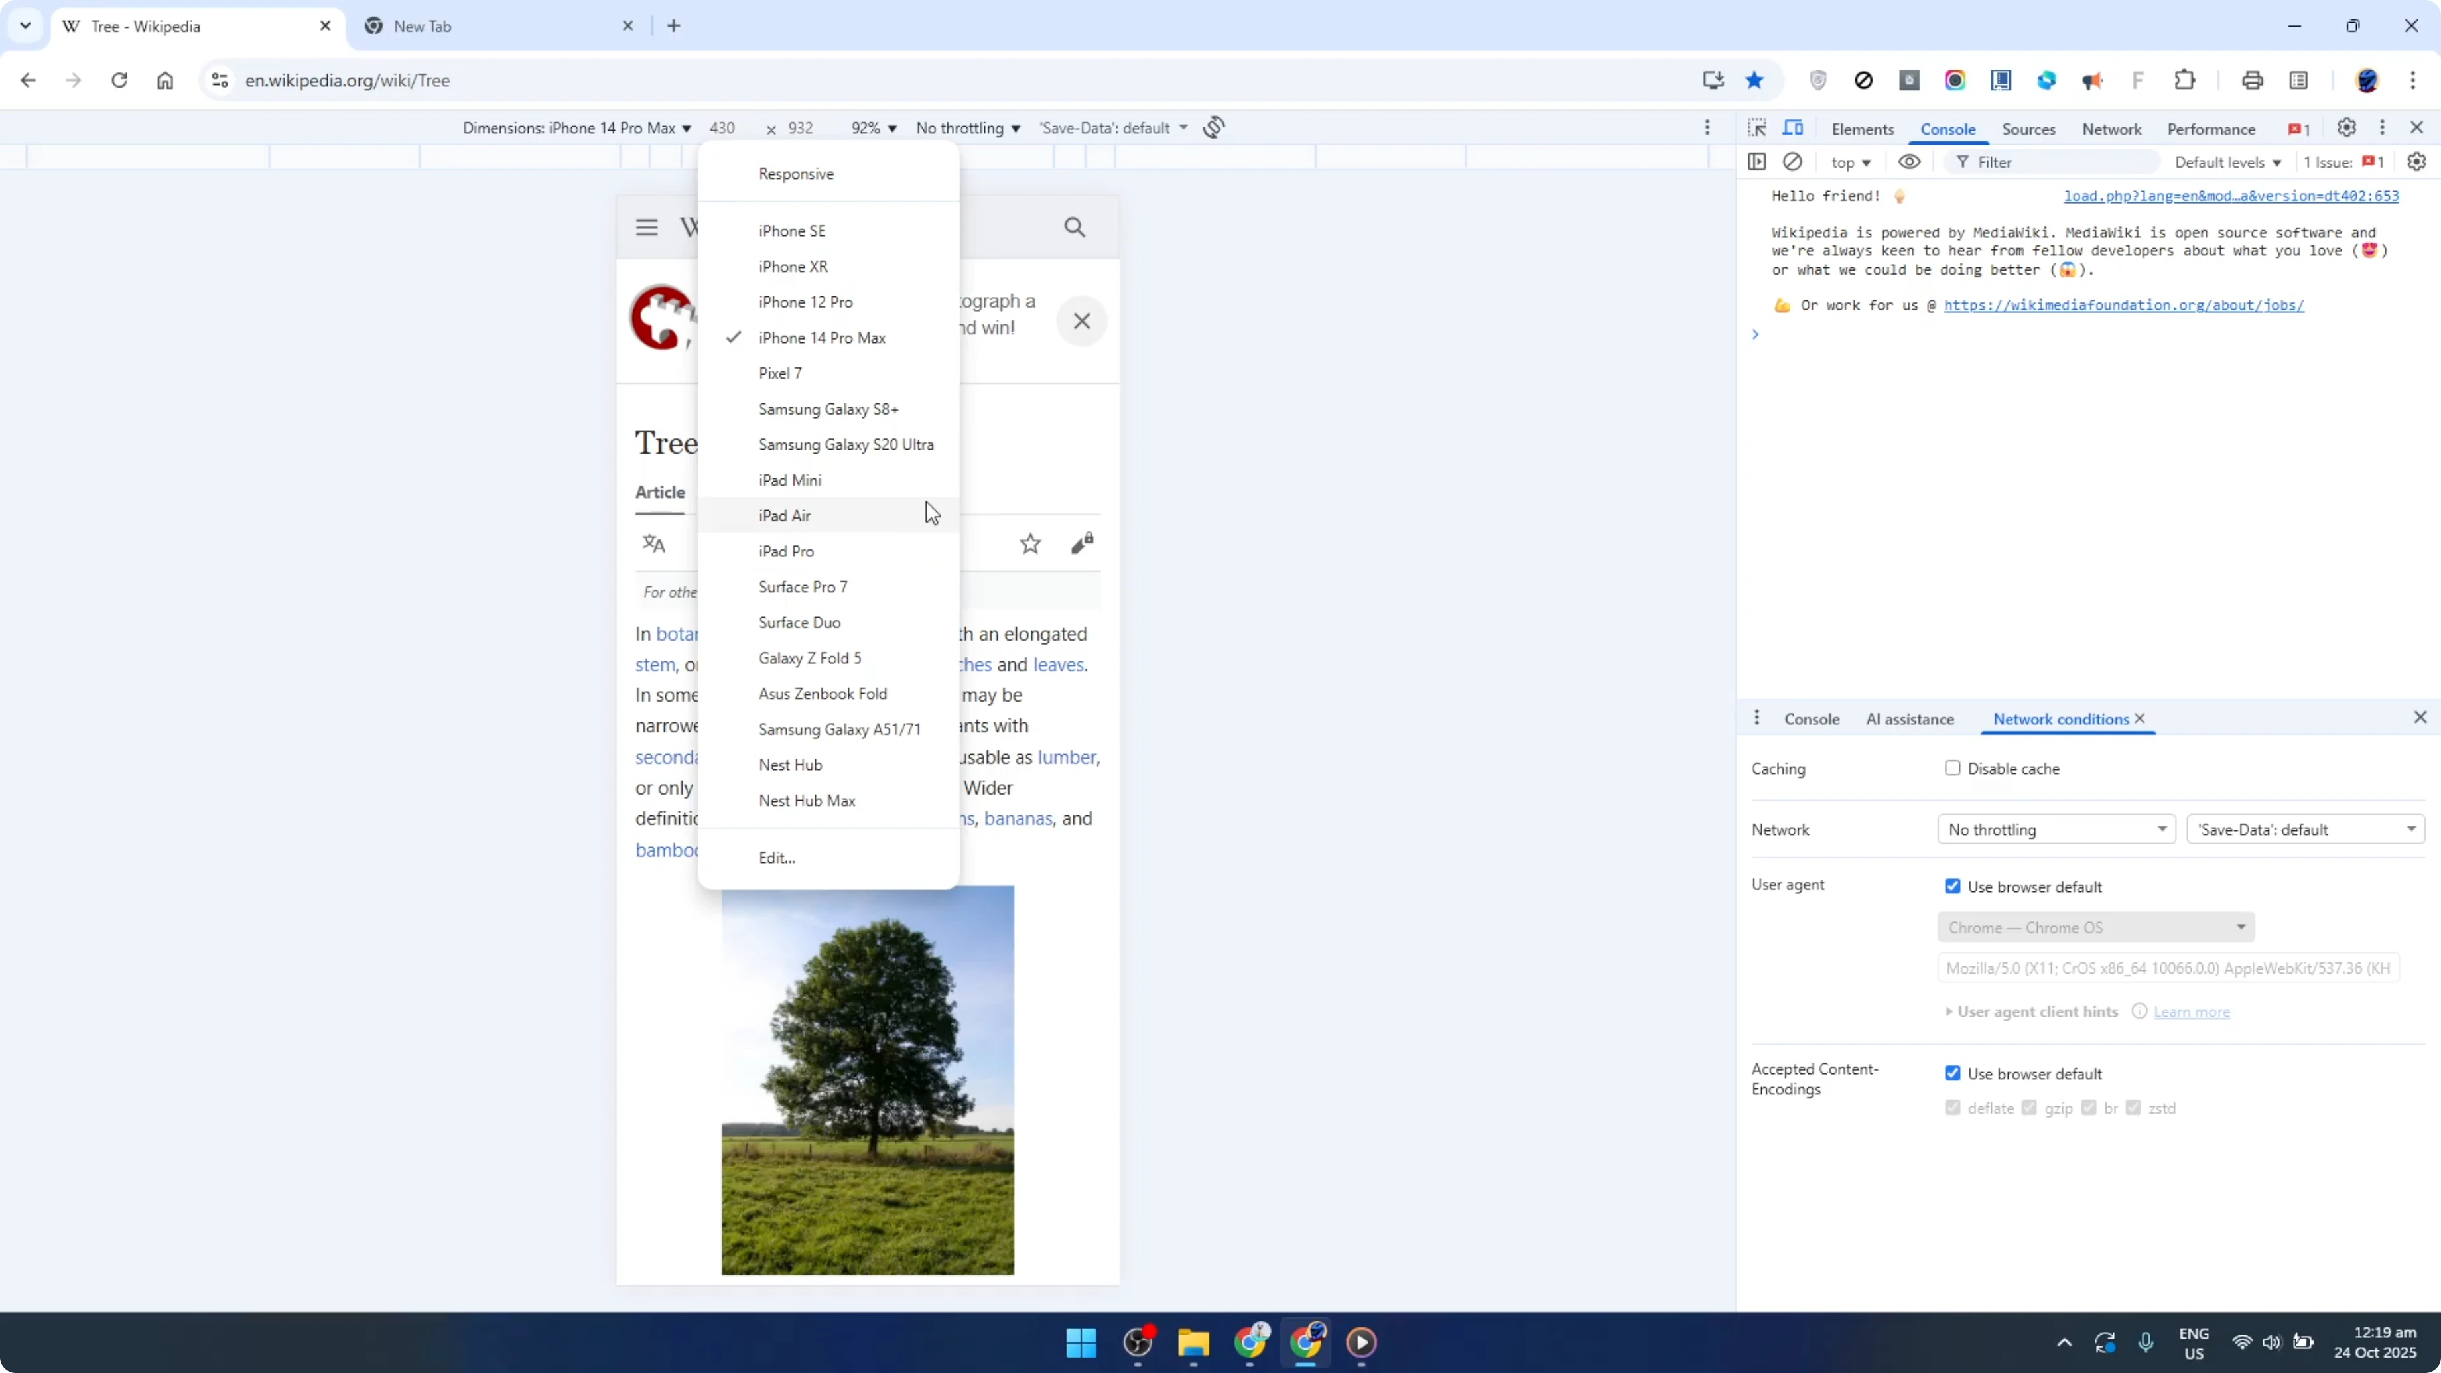Click the Learn more link
Image resolution: width=2441 pixels, height=1373 pixels.
click(2192, 1012)
